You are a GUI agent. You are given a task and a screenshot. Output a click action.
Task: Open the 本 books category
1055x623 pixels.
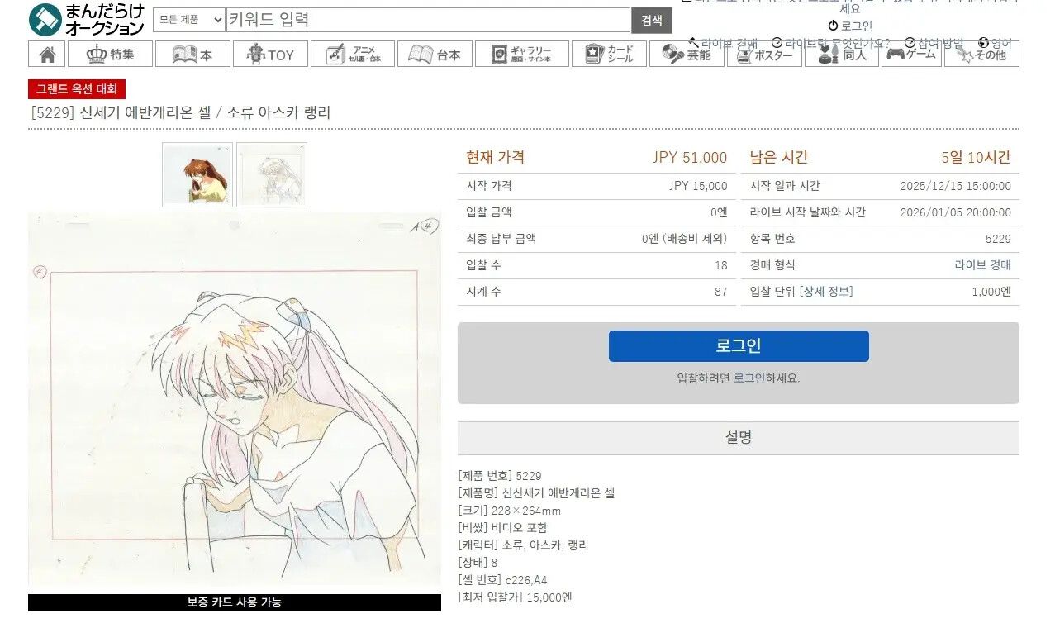coord(192,54)
